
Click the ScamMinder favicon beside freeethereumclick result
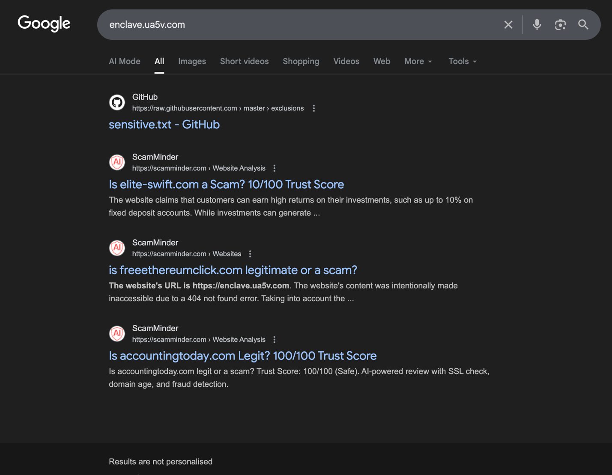[x=116, y=248]
